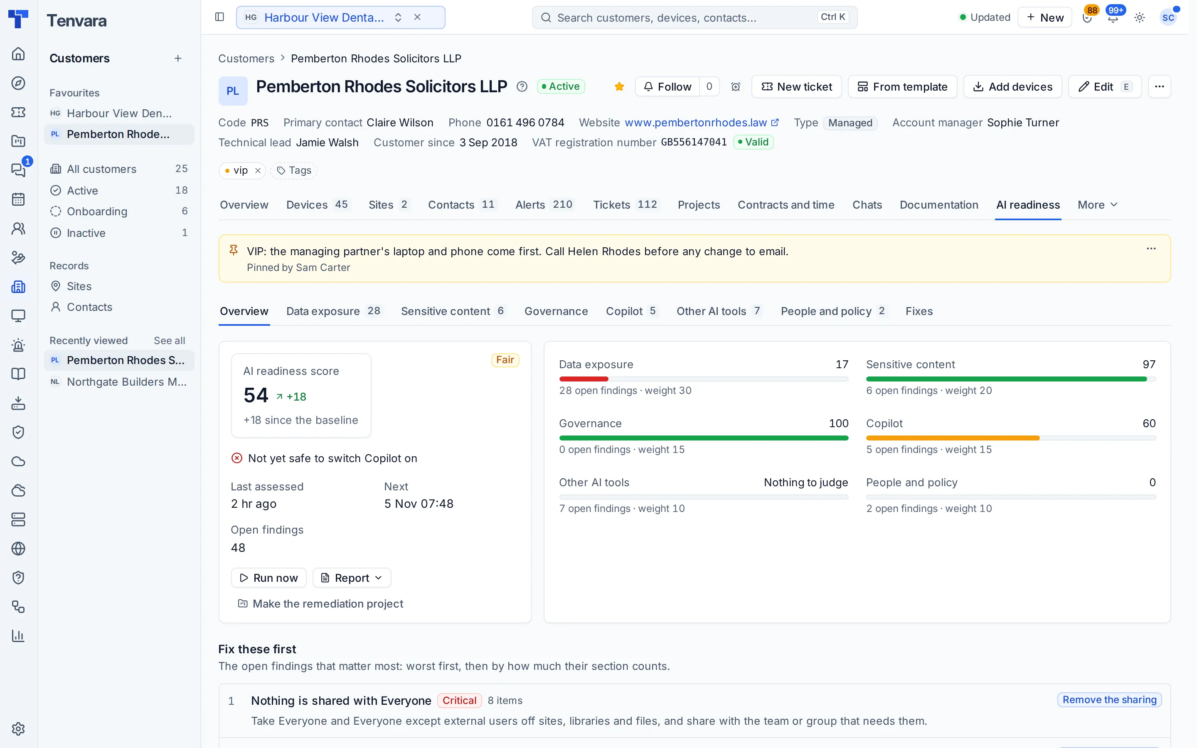Click the New ticket button

point(796,86)
